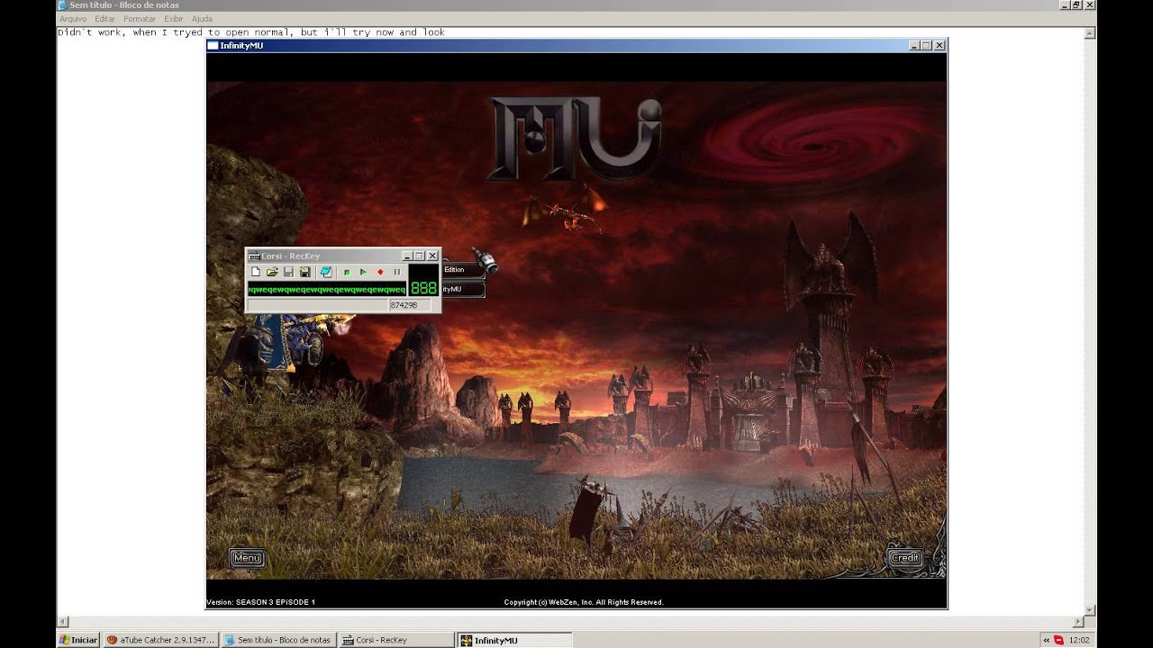
Task: Click the New file icon in RecKey
Action: click(256, 272)
